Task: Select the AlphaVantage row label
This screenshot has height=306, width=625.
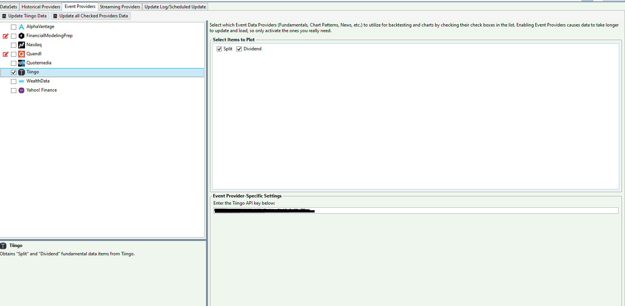Action: (40, 26)
